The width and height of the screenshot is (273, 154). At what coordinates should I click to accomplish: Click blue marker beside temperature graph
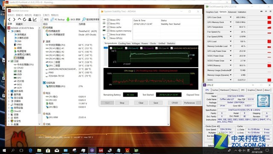(106, 47)
